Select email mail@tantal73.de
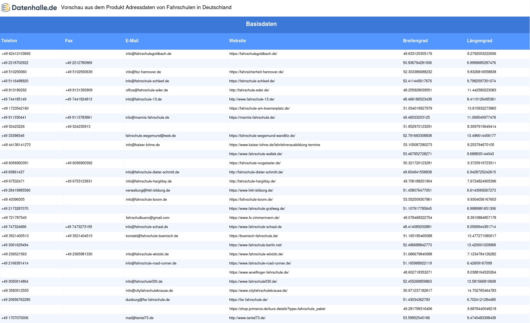This screenshot has width=530, height=323. tap(139, 318)
